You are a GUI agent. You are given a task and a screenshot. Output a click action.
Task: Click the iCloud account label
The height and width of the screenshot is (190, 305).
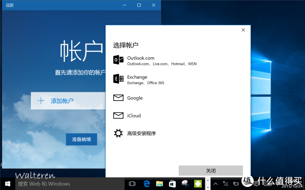[134, 116]
